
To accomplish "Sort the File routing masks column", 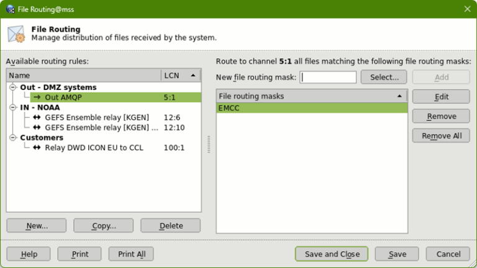I will click(312, 96).
